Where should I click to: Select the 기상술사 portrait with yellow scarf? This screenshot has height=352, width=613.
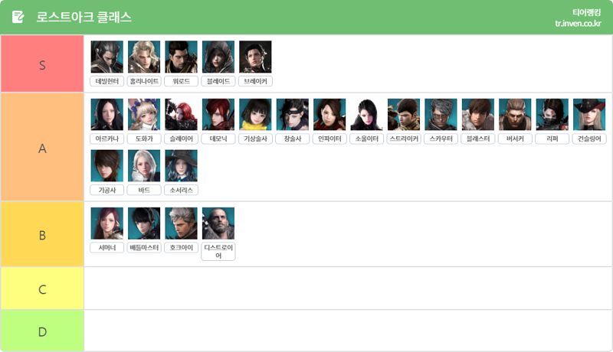[255, 114]
